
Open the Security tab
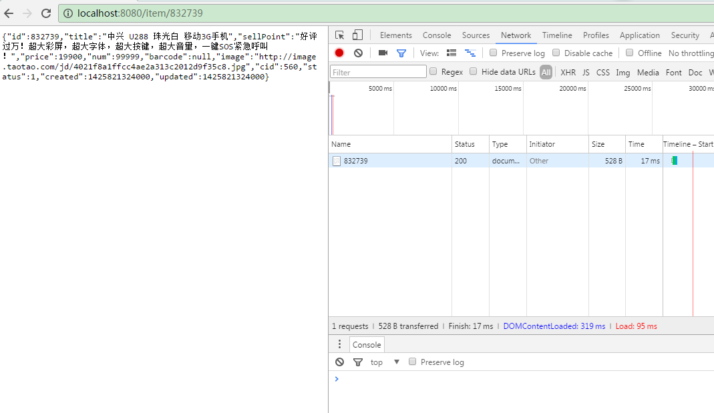685,35
